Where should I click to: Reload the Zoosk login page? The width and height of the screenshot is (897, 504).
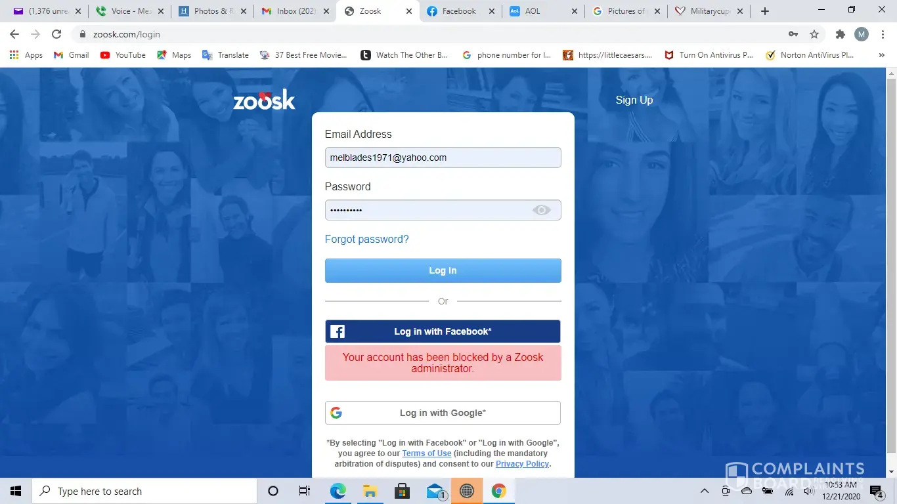[x=56, y=34]
